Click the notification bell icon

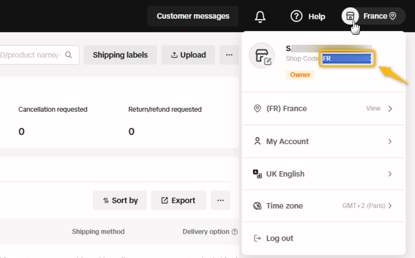[x=260, y=17]
